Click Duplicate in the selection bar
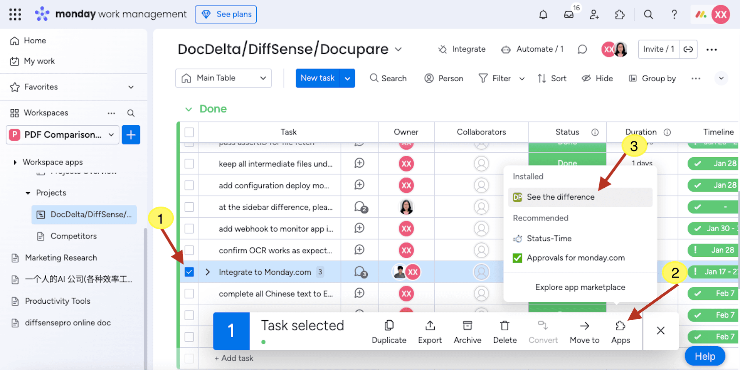740x370 pixels. pyautogui.click(x=389, y=331)
